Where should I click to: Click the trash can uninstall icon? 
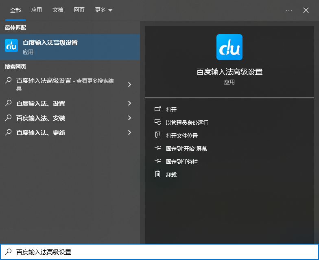click(x=158, y=174)
